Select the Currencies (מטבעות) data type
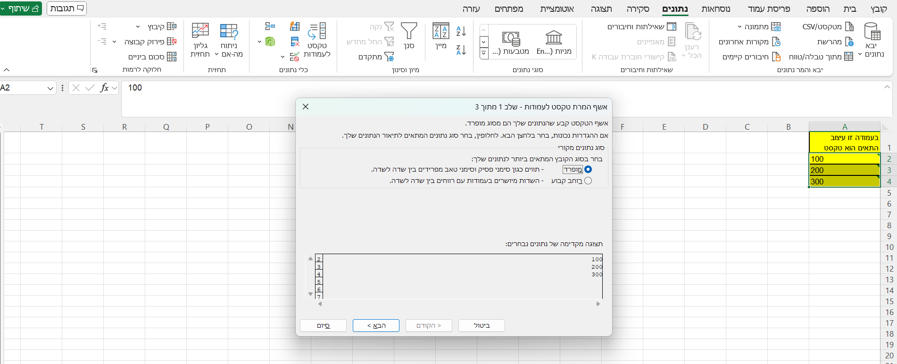897x364 pixels. tap(511, 41)
